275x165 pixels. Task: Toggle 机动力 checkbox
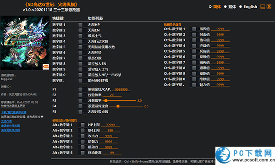click(x=82, y=147)
